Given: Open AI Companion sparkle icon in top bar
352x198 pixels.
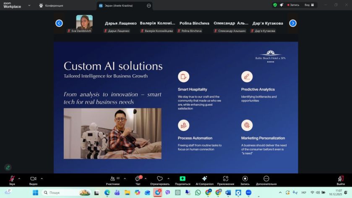Looking at the screenshot, I should [x=281, y=5].
